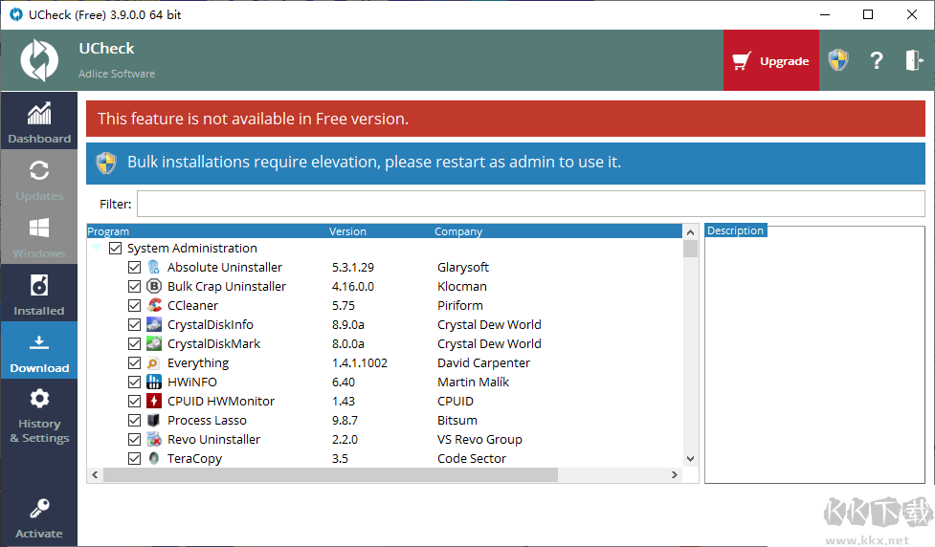This screenshot has width=935, height=547.
Task: Uncheck the CCleaner checkbox
Action: click(134, 305)
